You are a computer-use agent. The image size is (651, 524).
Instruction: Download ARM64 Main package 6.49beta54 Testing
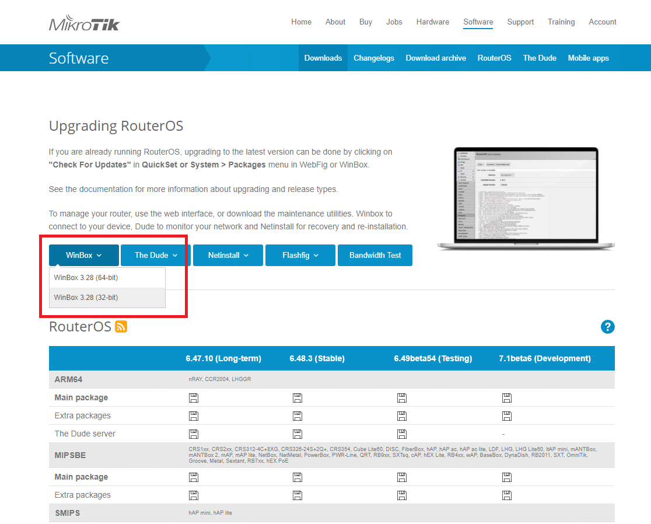[402, 398]
